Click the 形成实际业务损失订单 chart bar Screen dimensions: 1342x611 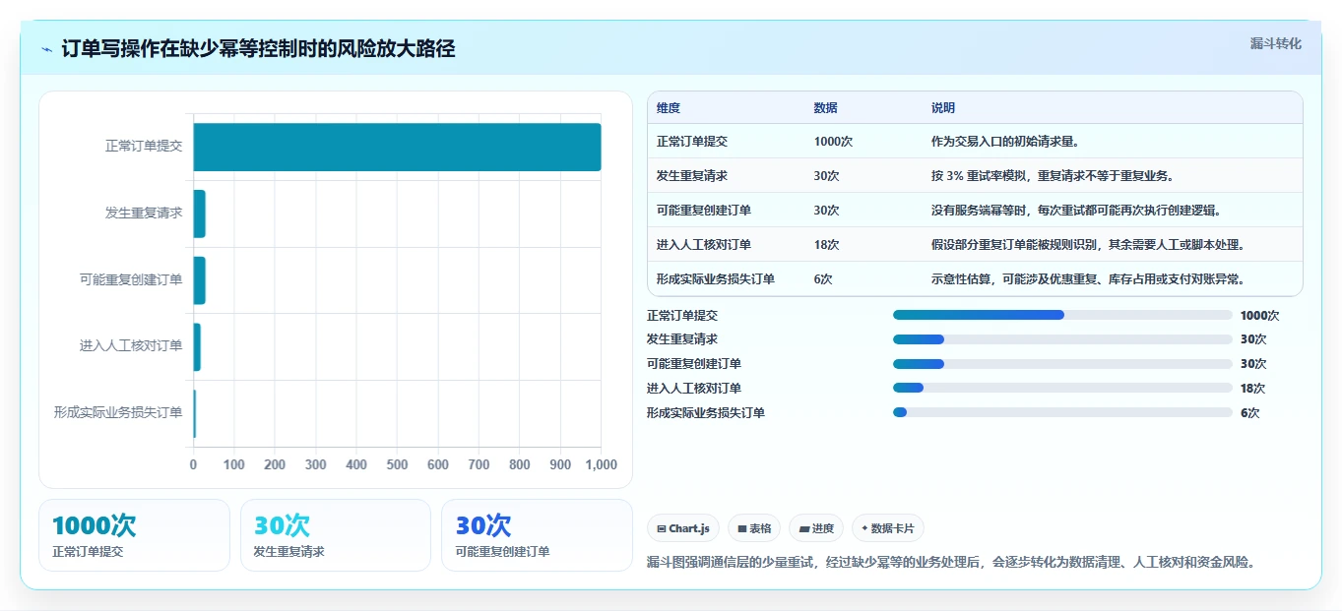(195, 413)
